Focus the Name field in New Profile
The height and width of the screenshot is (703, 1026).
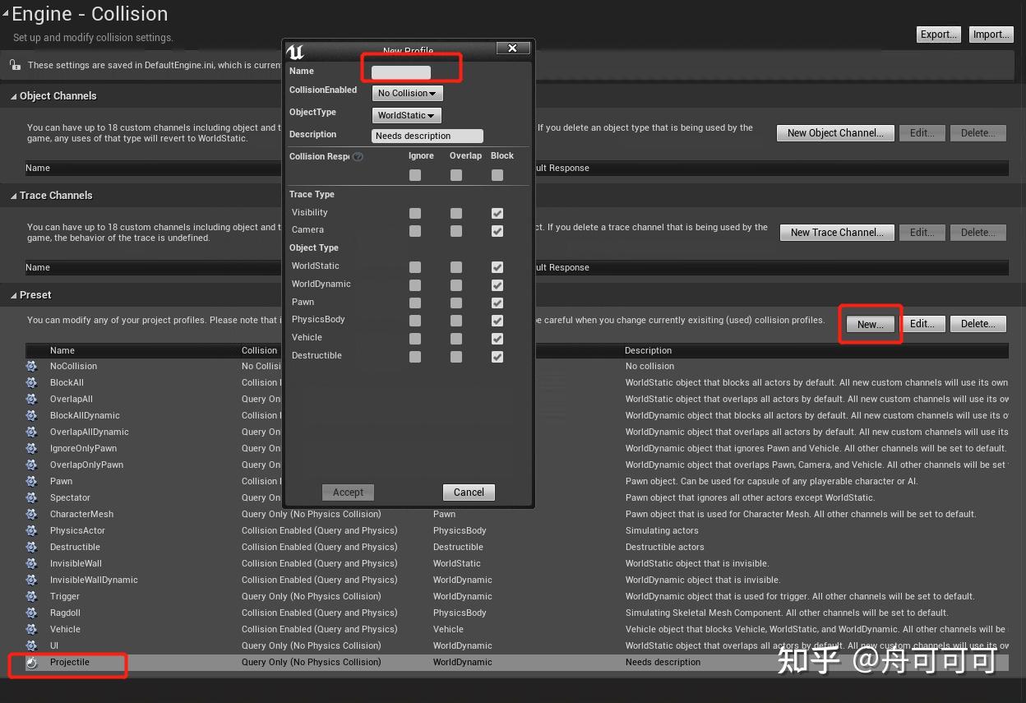click(401, 72)
